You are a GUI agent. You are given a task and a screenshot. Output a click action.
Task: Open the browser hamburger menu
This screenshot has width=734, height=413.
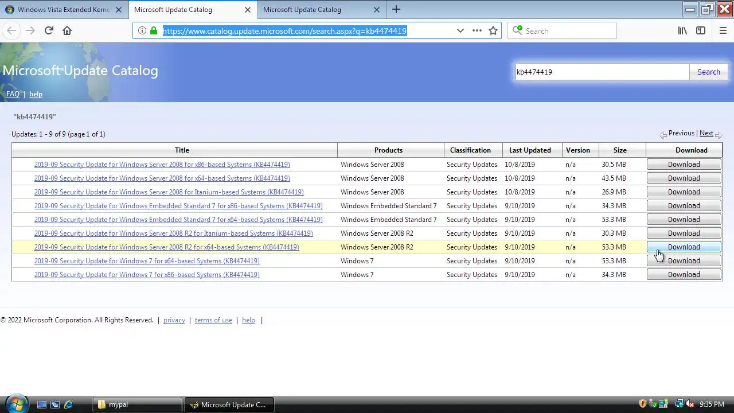(x=723, y=30)
